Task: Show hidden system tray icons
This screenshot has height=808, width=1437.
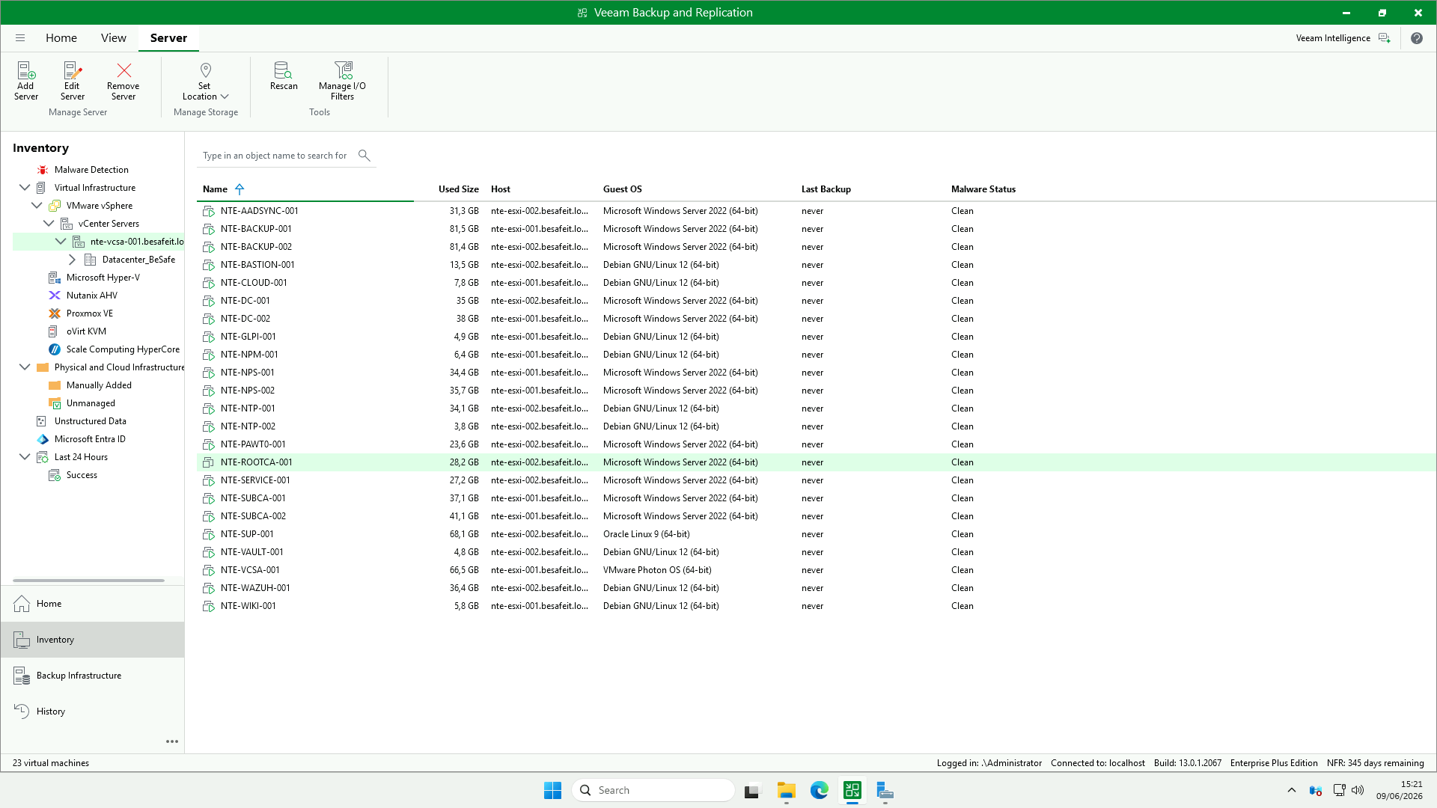Action: click(x=1292, y=790)
